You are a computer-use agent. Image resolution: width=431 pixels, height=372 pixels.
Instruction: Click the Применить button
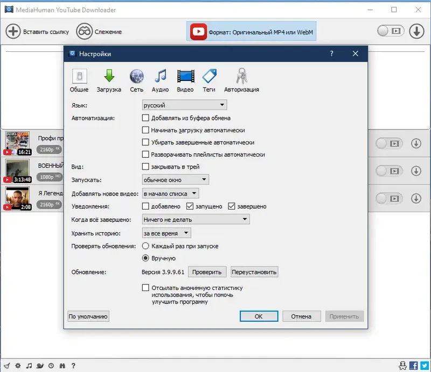pyautogui.click(x=344, y=316)
